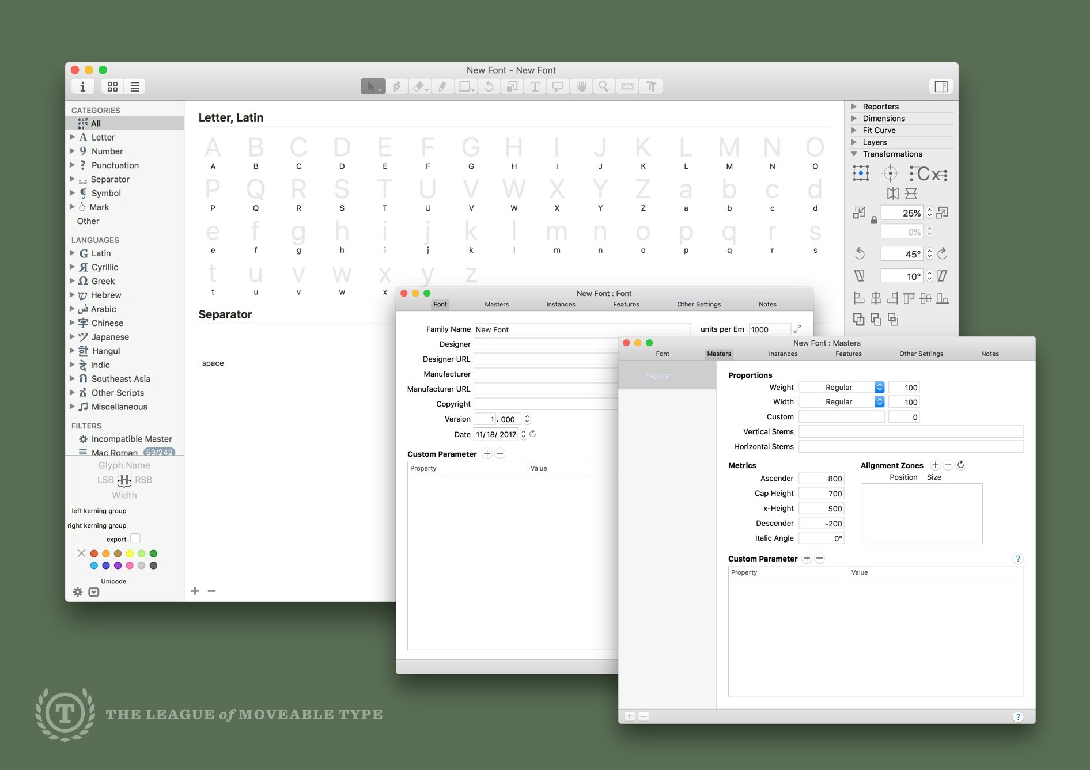Select the Zoom magnifier tool

(604, 86)
